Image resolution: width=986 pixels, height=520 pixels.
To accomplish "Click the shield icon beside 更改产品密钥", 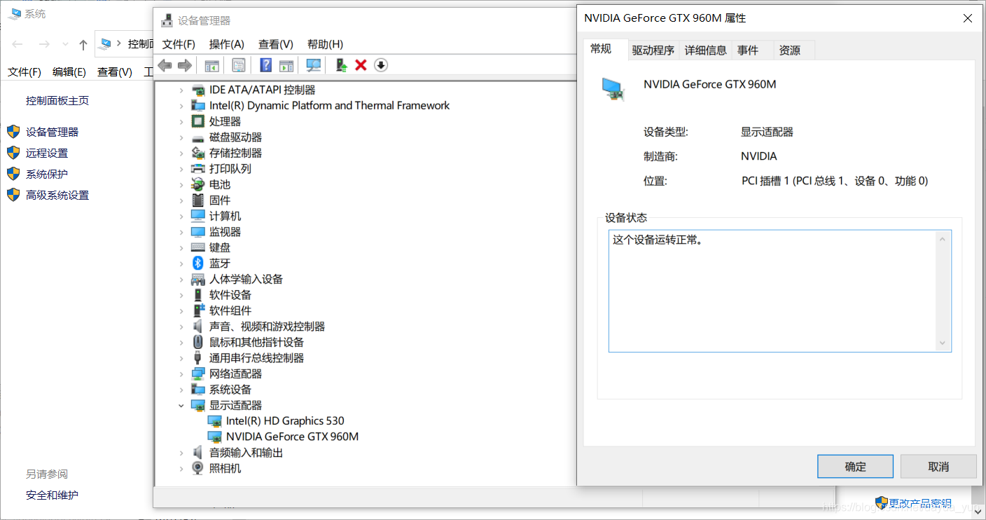I will [x=882, y=502].
